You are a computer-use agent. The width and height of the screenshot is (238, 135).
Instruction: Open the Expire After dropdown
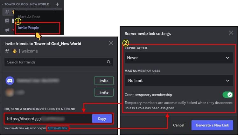pyautogui.click(x=178, y=58)
